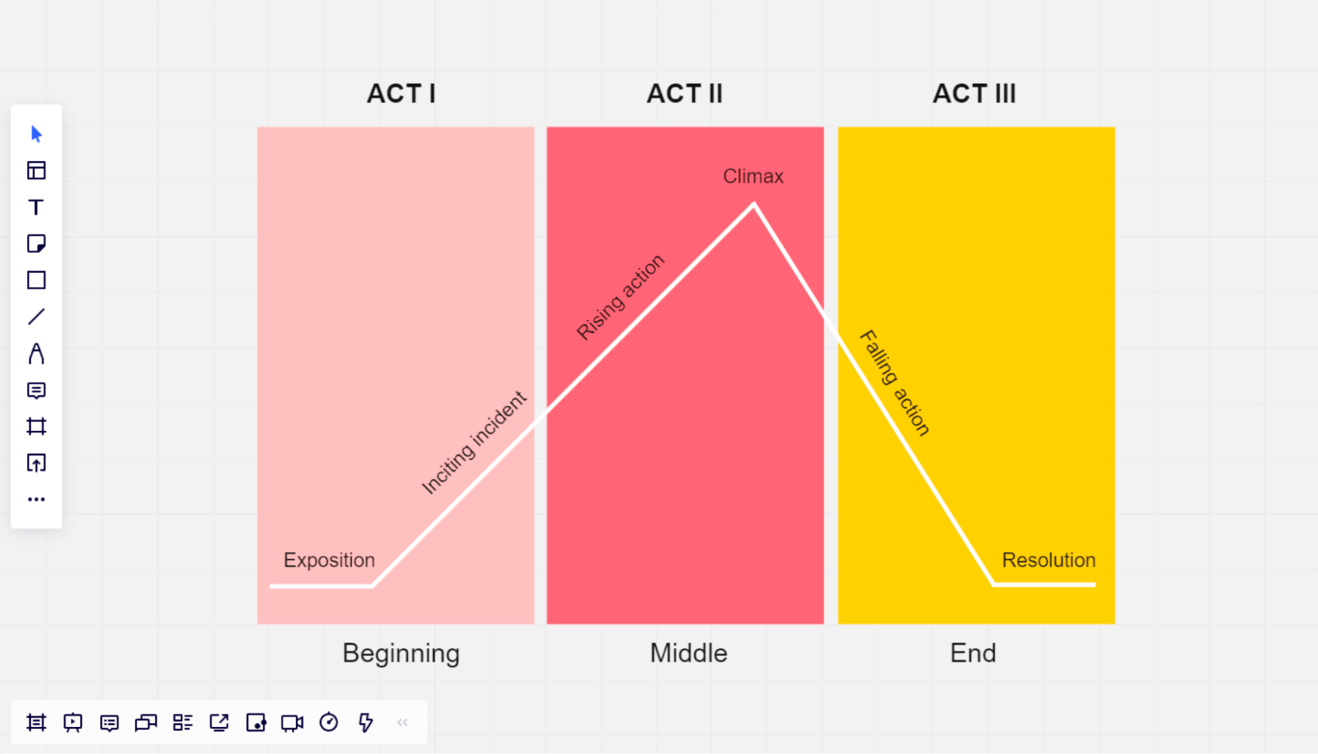Select the arrow selection tool
Image resolution: width=1318 pixels, height=754 pixels.
pos(36,134)
